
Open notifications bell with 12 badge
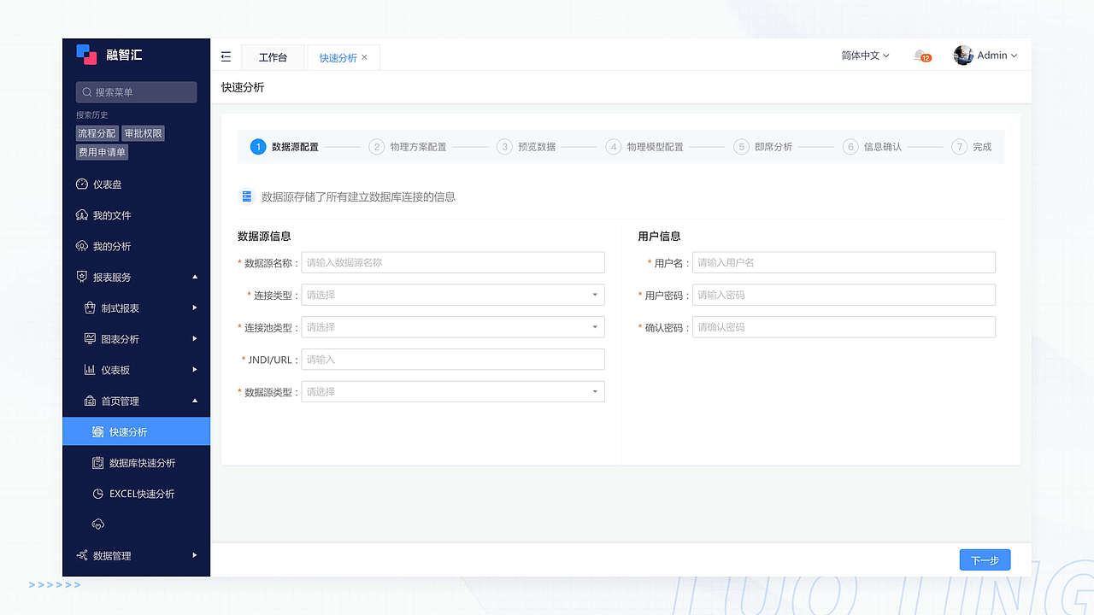(921, 56)
